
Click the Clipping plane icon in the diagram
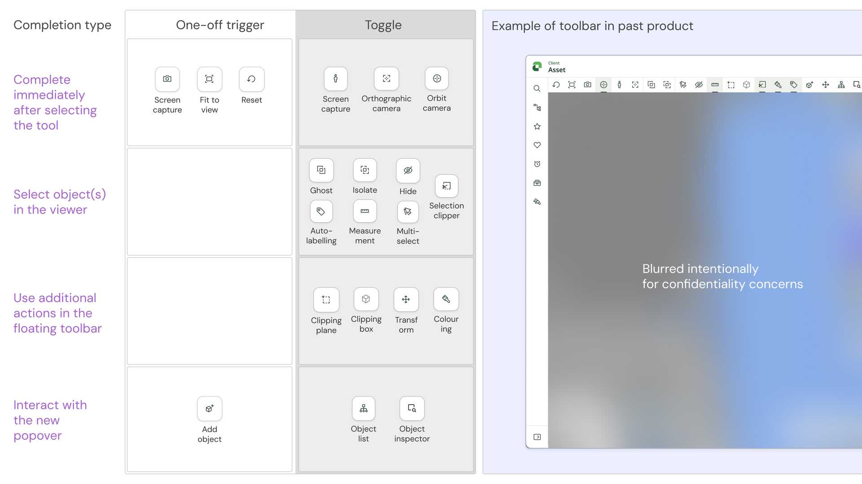(x=326, y=299)
